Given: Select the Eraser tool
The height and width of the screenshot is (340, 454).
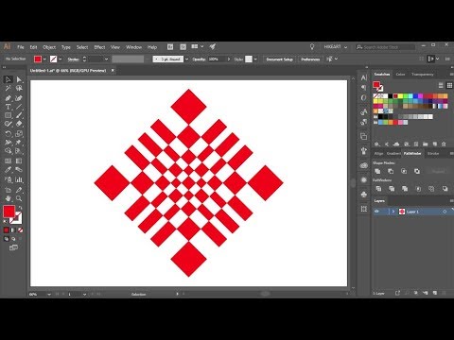Looking at the screenshot, I should tap(19, 124).
